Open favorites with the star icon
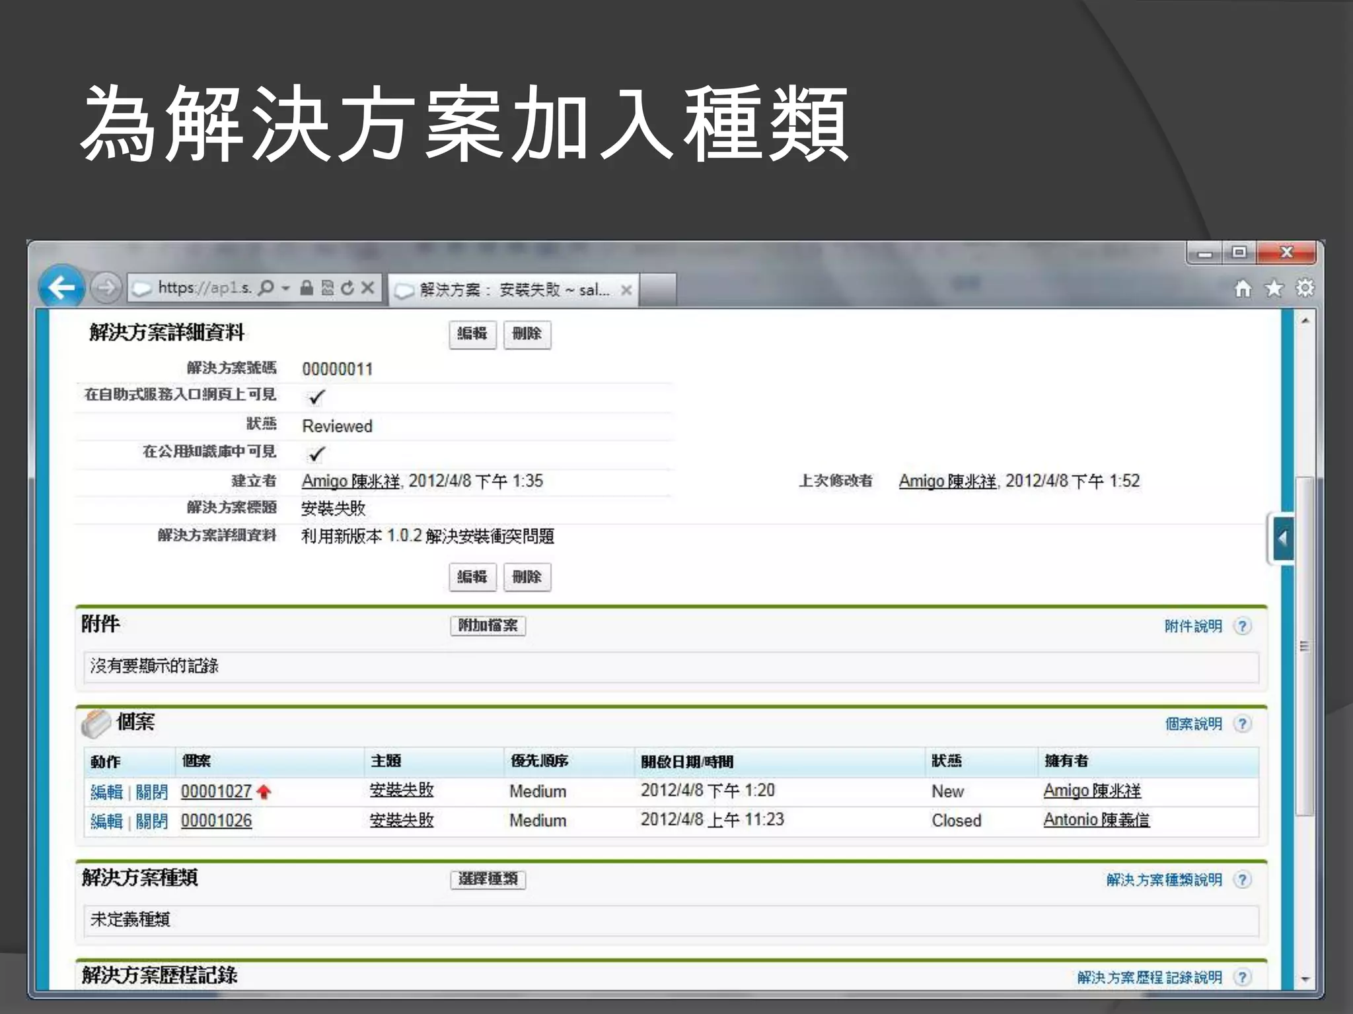 pyautogui.click(x=1274, y=288)
